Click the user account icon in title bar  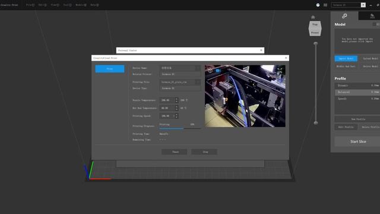(318, 5)
